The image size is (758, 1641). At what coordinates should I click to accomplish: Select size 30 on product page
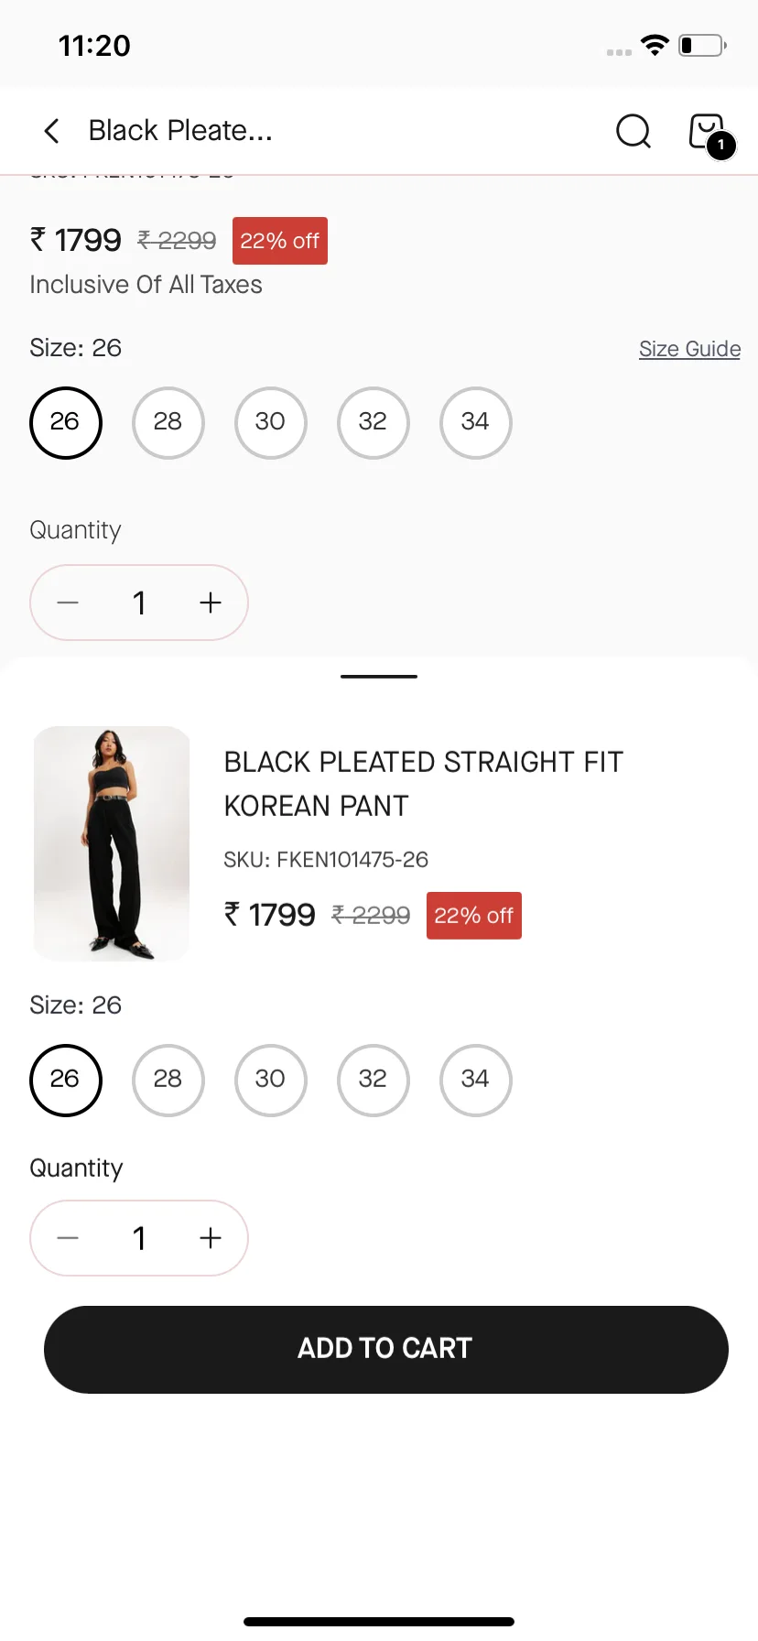271,423
